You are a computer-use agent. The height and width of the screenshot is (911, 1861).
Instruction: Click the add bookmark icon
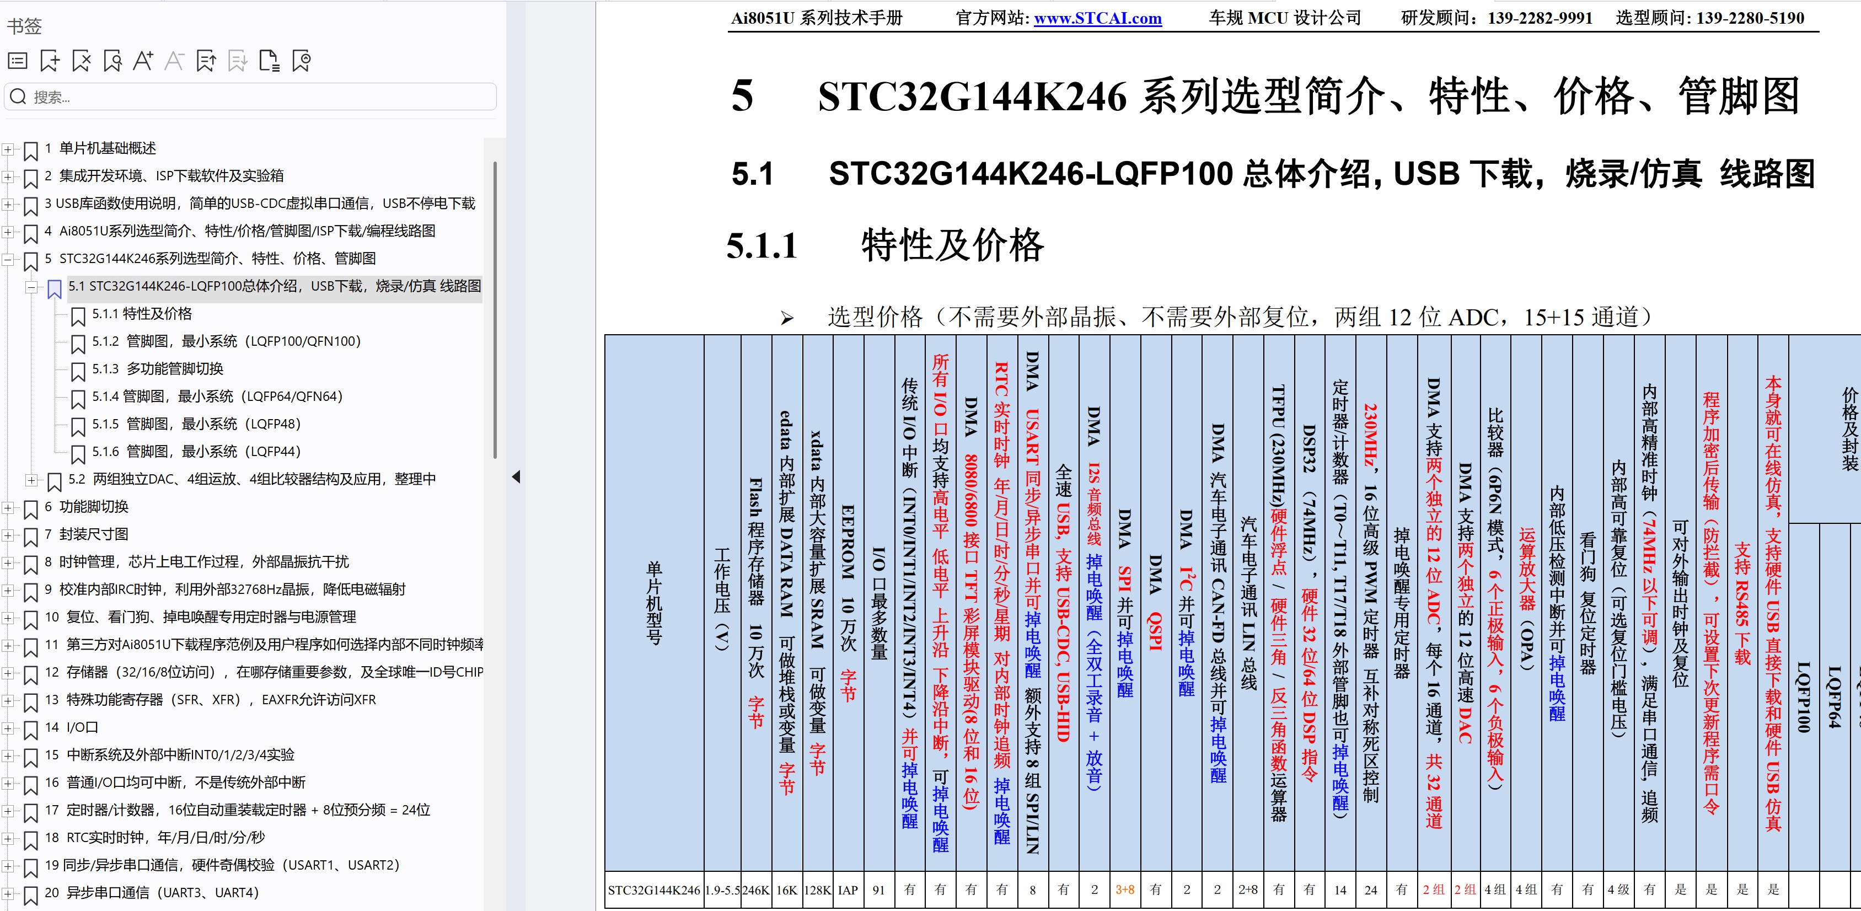pyautogui.click(x=49, y=61)
